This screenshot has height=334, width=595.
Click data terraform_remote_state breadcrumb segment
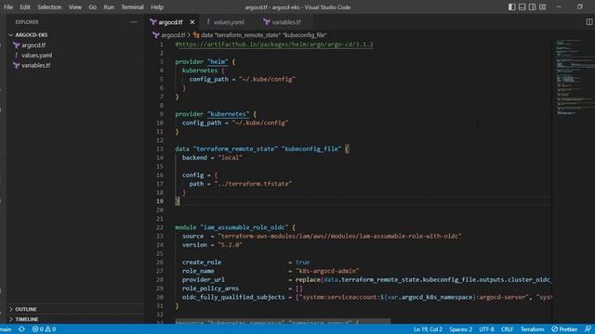coord(264,35)
